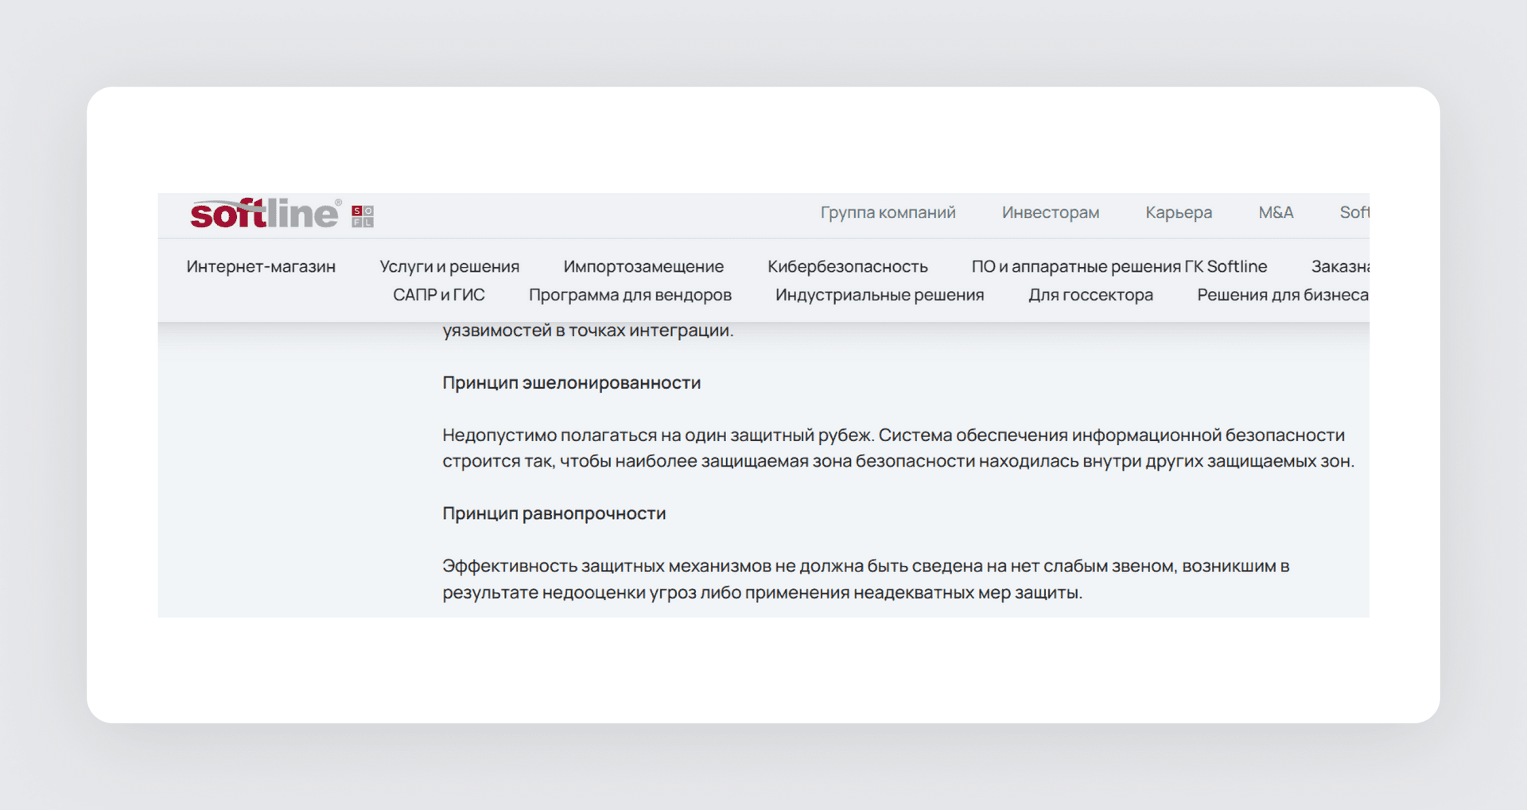This screenshot has width=1527, height=810.
Task: Open Кибербезопасность menu
Action: [847, 266]
